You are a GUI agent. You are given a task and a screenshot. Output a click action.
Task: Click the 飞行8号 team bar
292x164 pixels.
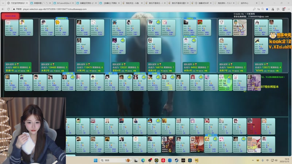(268, 67)
